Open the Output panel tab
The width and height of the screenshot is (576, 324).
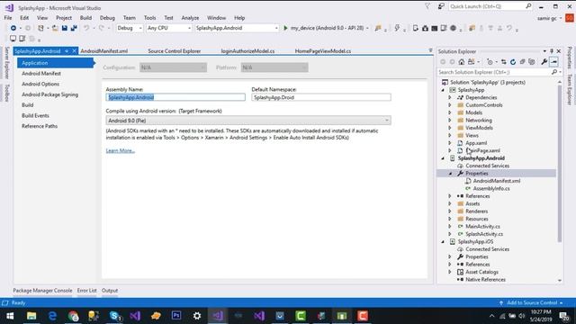pyautogui.click(x=110, y=291)
